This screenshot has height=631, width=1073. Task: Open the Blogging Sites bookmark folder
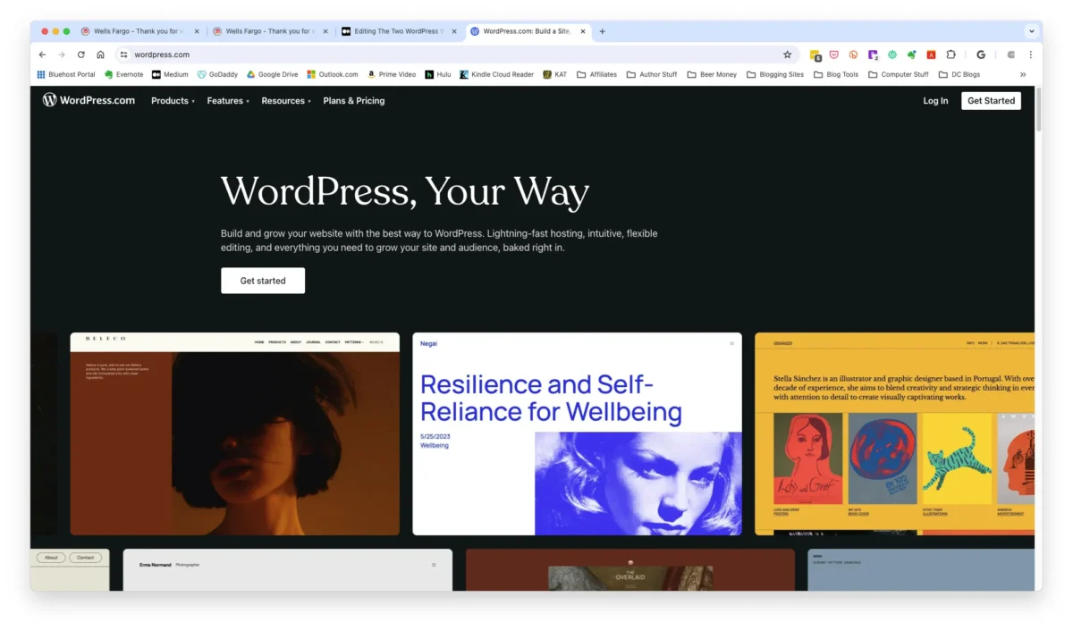[x=775, y=74]
